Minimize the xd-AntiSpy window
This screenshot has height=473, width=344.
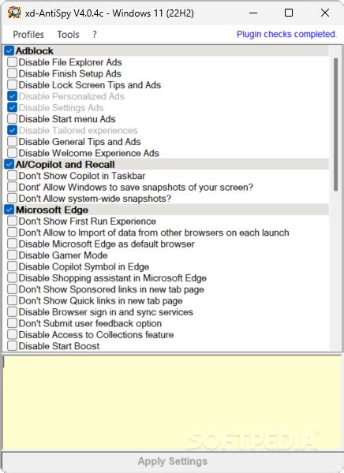coord(253,13)
